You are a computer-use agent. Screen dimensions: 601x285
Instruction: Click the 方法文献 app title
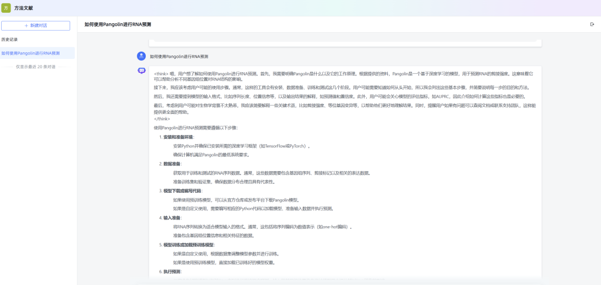pyautogui.click(x=24, y=8)
